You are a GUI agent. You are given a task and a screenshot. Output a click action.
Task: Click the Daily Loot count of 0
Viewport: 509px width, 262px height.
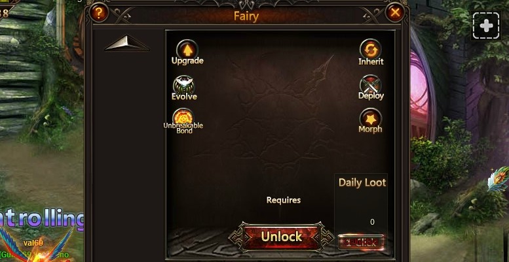click(372, 222)
